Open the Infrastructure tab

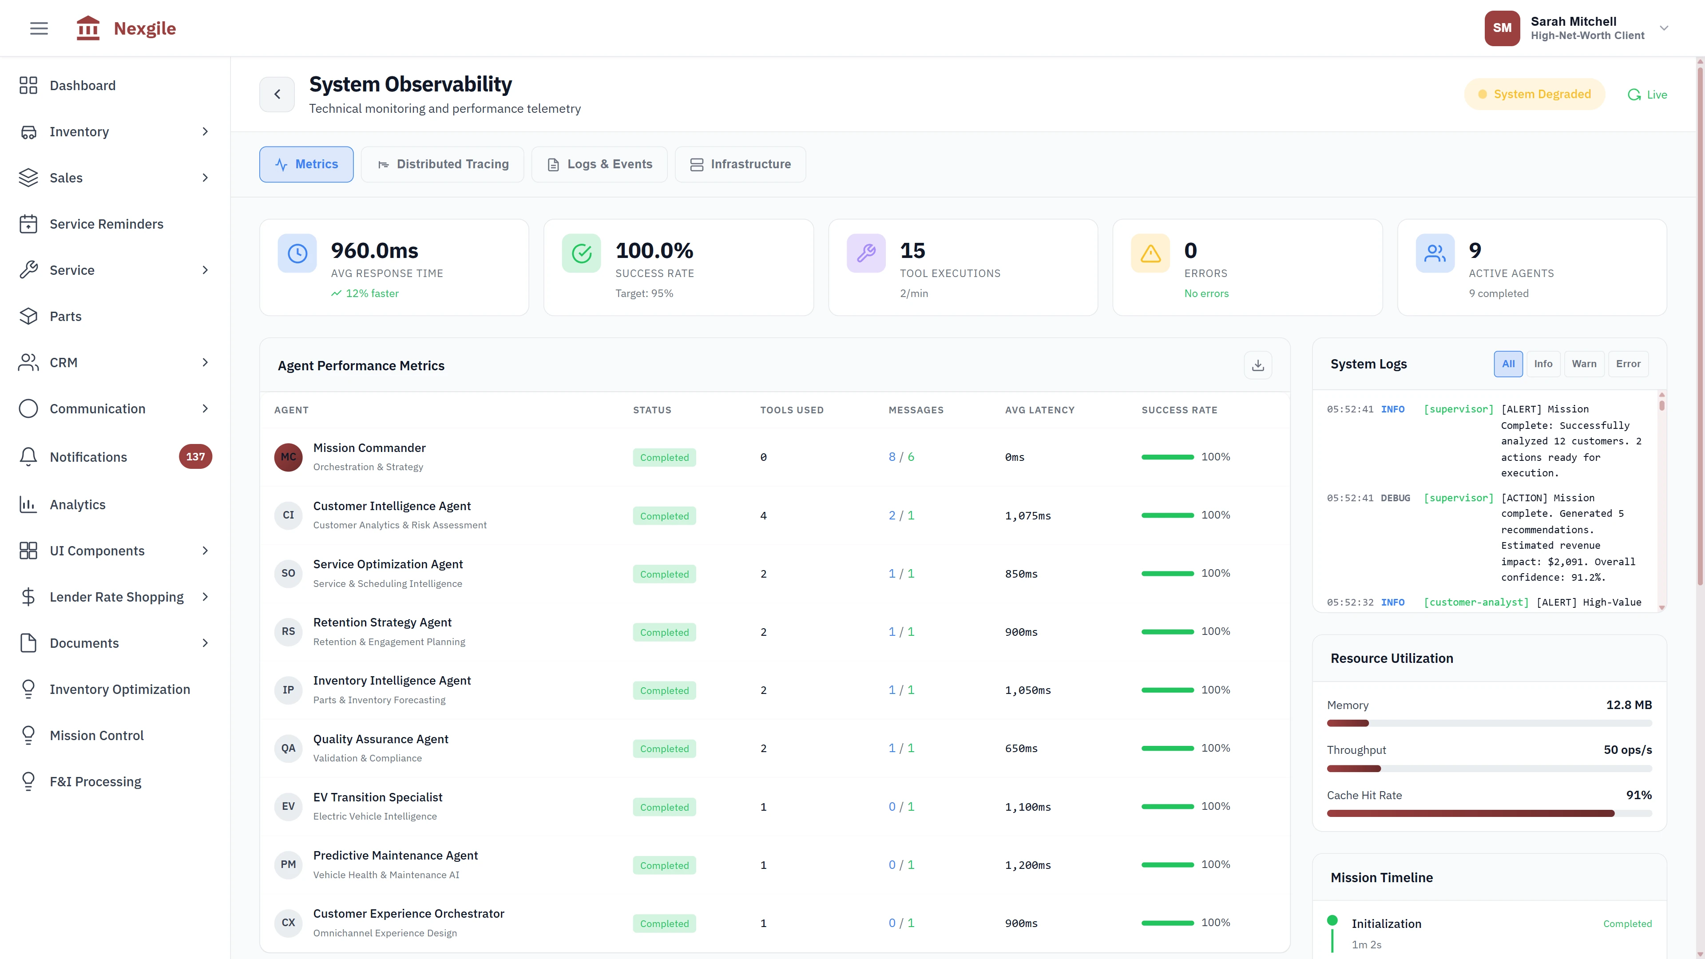[x=740, y=164]
